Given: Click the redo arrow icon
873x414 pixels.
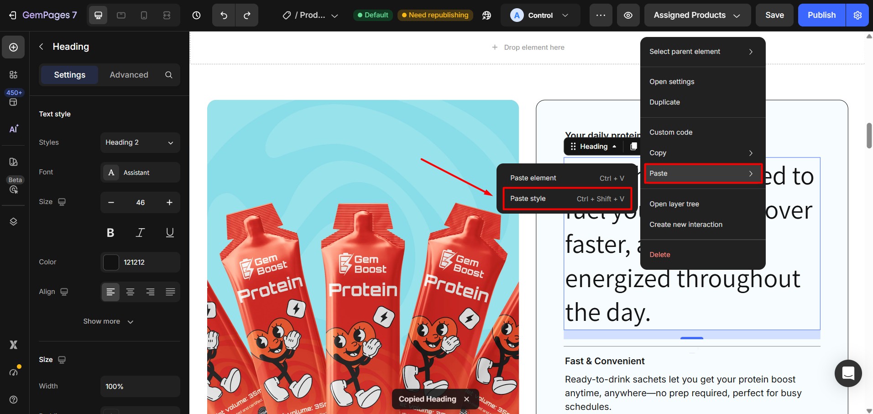Looking at the screenshot, I should click(247, 16).
